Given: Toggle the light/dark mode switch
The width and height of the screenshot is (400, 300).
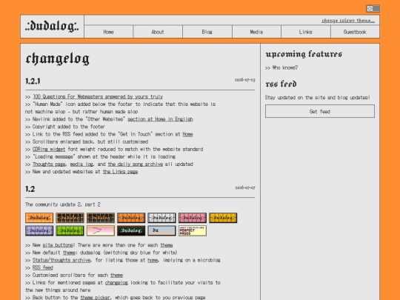Looking at the screenshot, I should click(x=373, y=8).
